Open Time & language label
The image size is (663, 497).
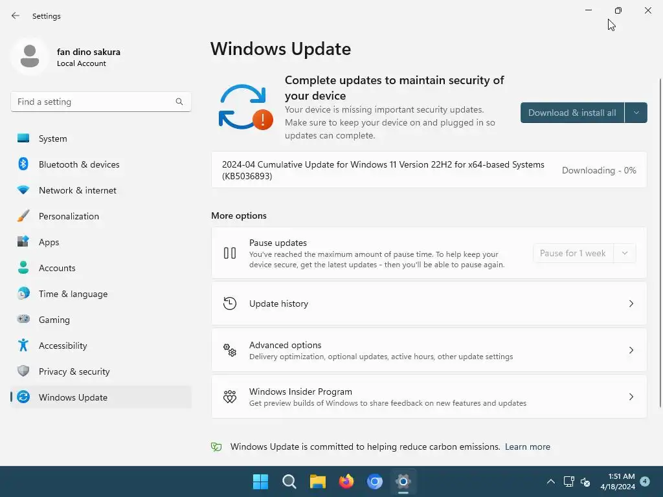click(x=73, y=294)
